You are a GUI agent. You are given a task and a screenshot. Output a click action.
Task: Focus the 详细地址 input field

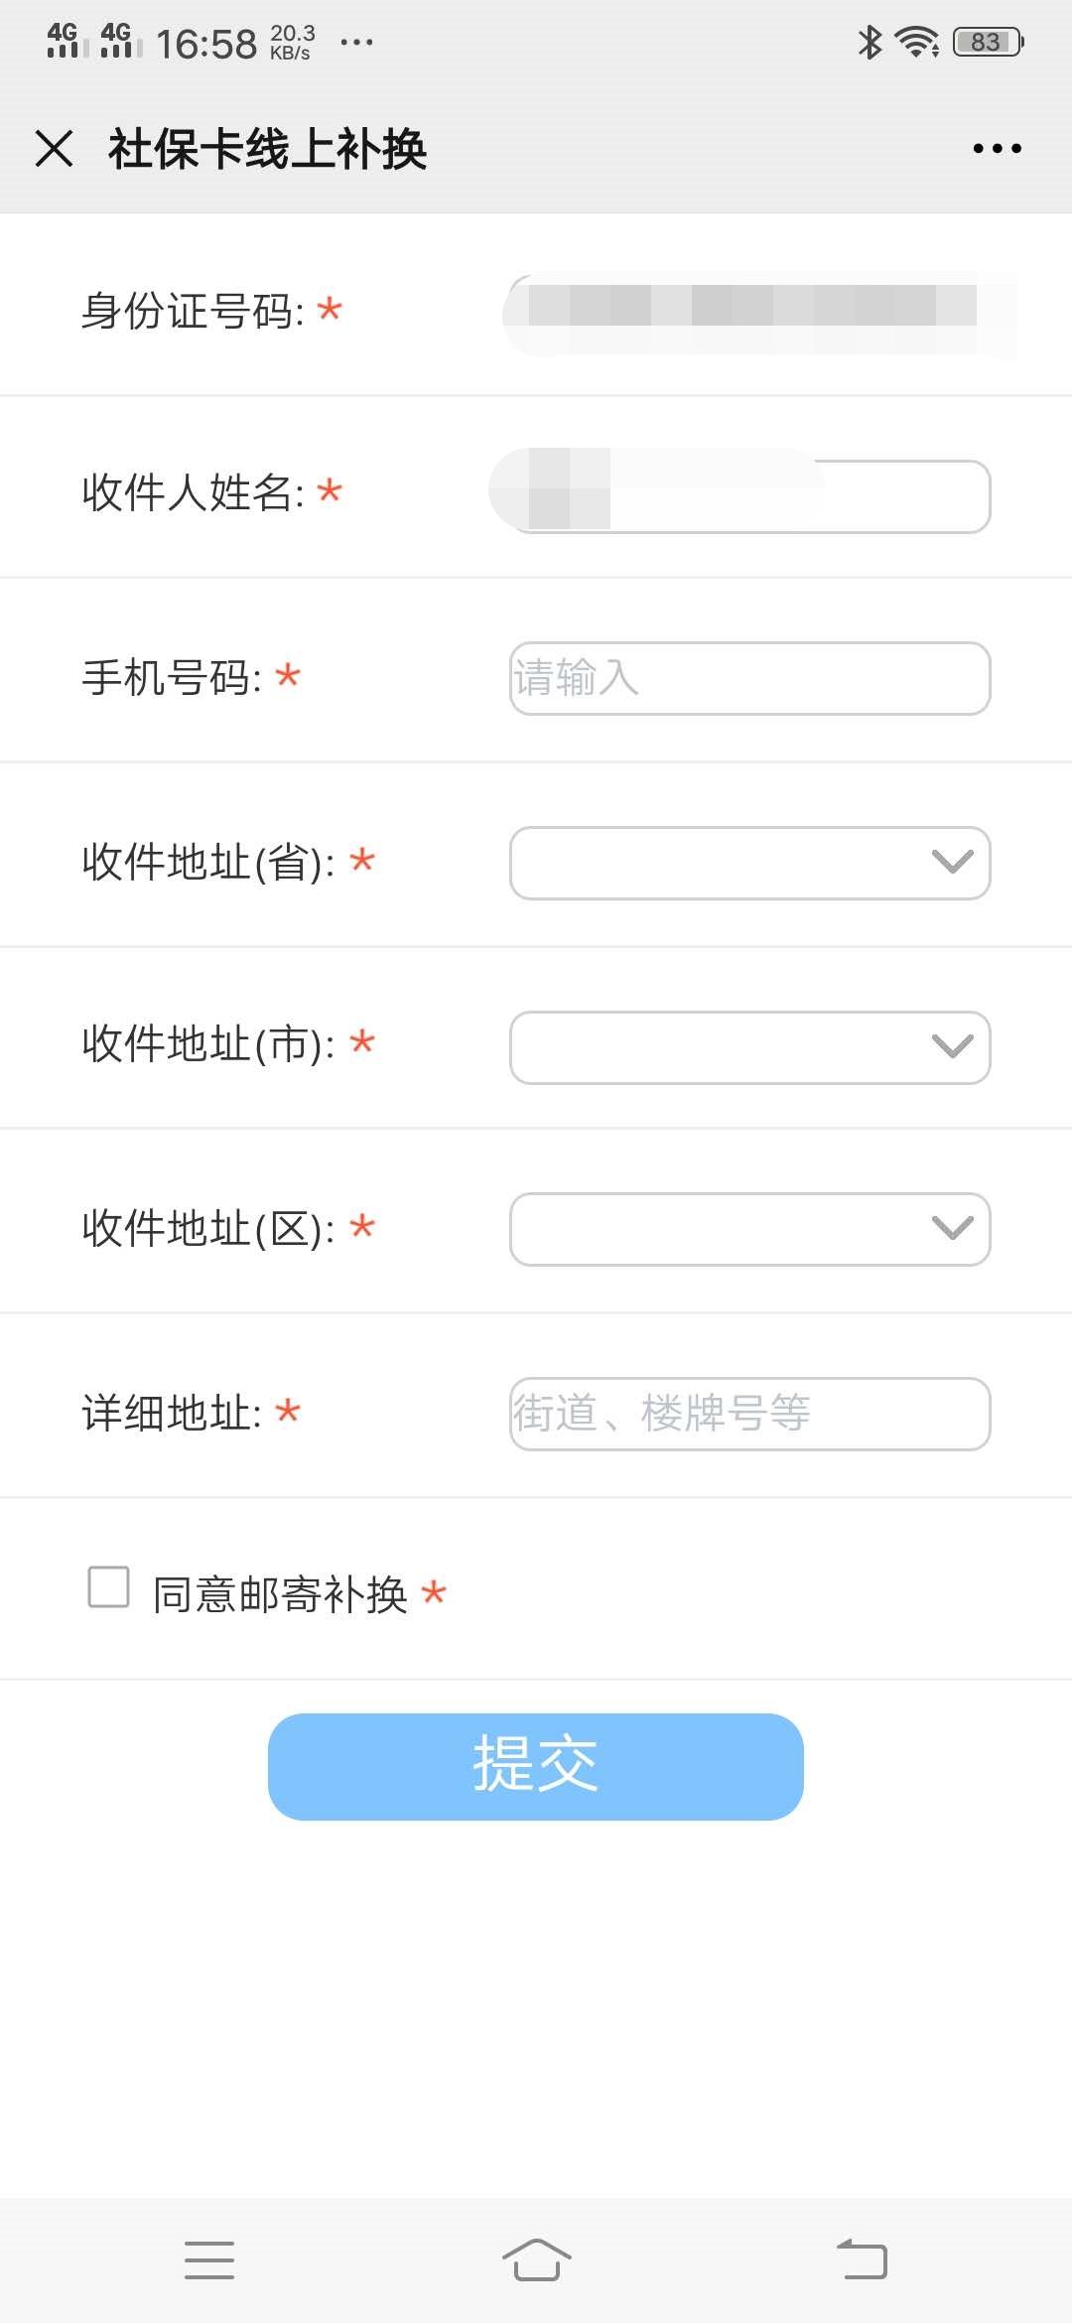tap(750, 1414)
